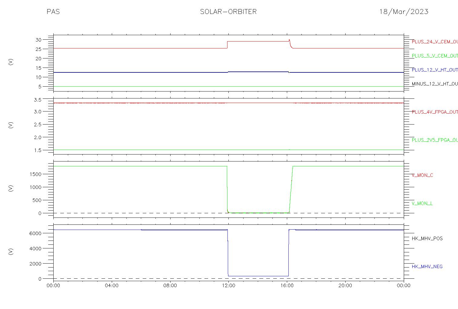The width and height of the screenshot is (458, 309).
Task: Select the PLUS_2V5_FPGA legend label
Action: point(435,140)
